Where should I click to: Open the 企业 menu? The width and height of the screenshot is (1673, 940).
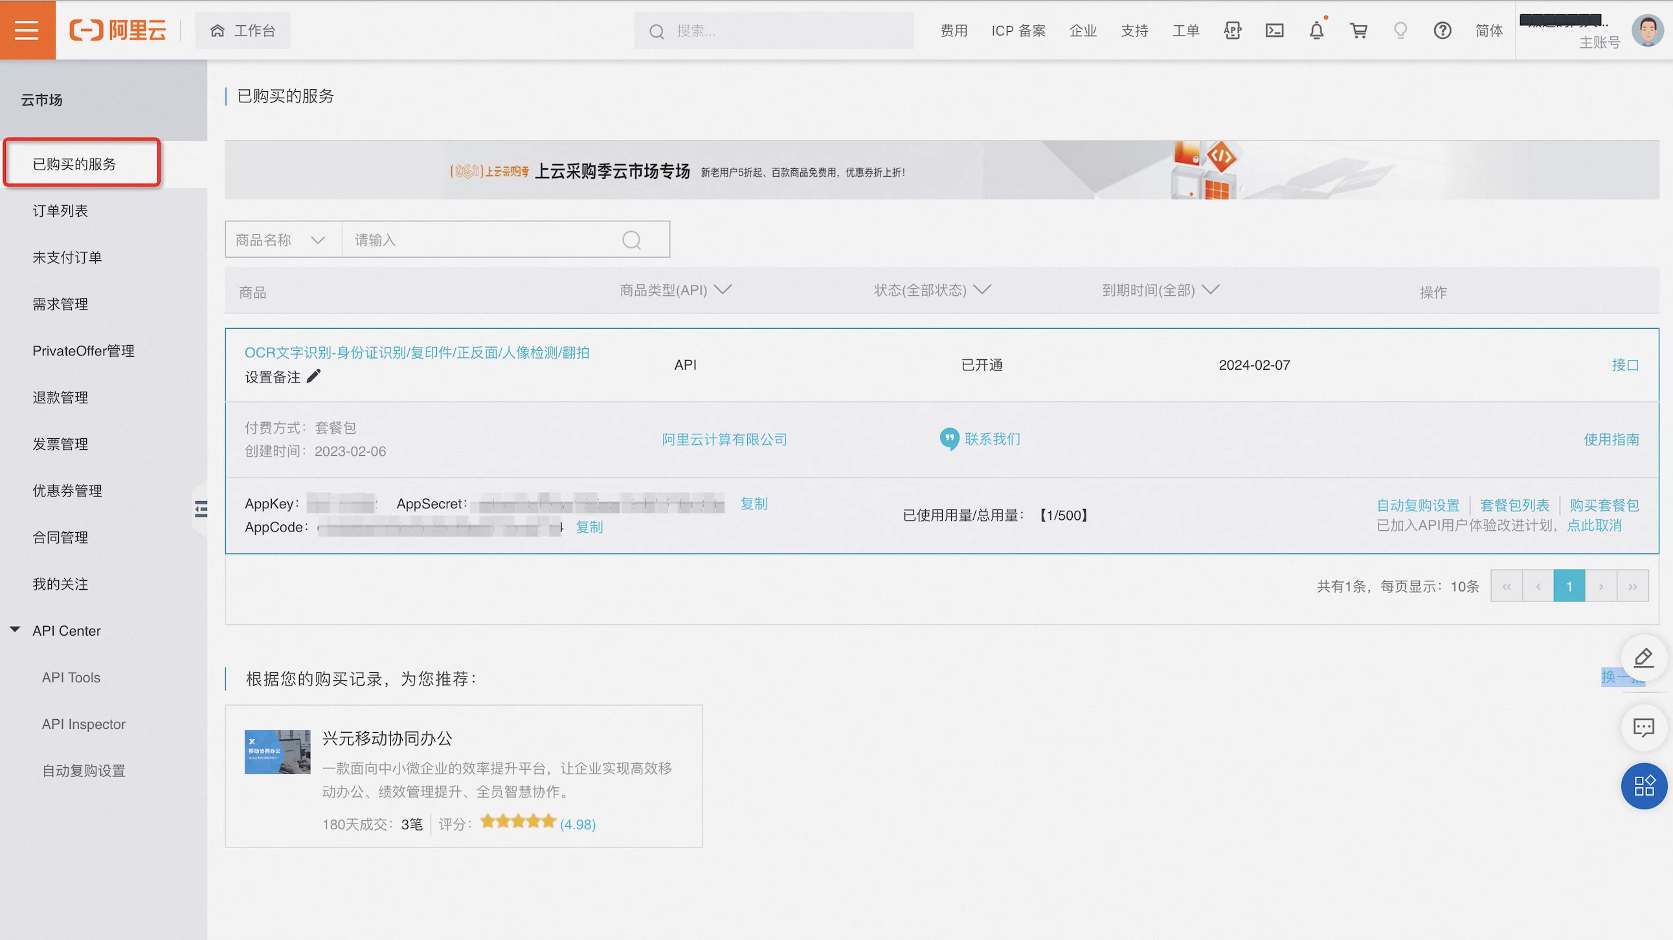pyautogui.click(x=1083, y=30)
